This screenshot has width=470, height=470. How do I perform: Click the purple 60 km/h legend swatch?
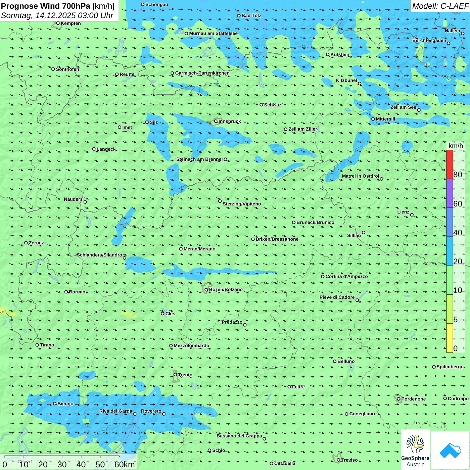[x=450, y=193]
